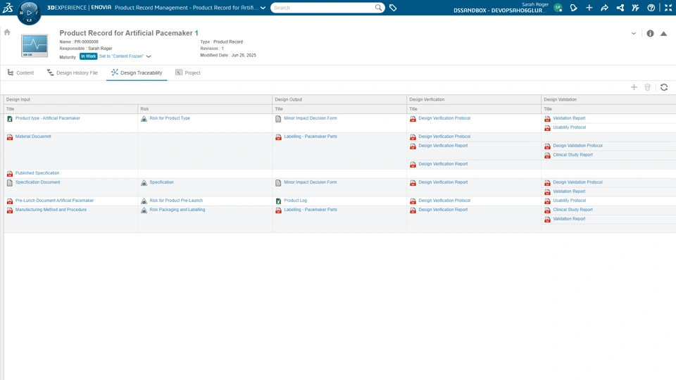Collapse the header with the up triangle
This screenshot has width=676, height=380.
tap(663, 33)
